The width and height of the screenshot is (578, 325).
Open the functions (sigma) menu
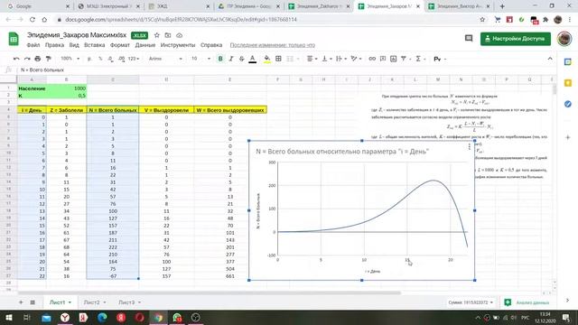(420, 59)
